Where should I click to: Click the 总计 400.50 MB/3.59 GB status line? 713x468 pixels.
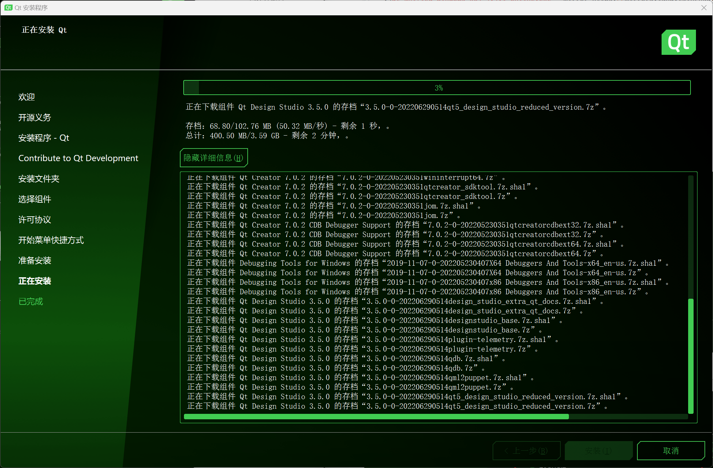267,136
